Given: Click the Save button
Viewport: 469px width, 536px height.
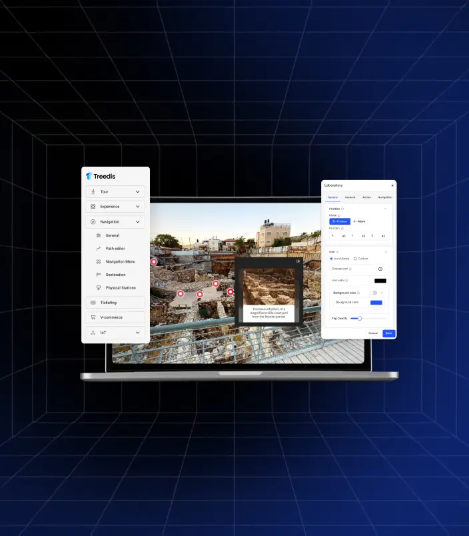Looking at the screenshot, I should (389, 333).
